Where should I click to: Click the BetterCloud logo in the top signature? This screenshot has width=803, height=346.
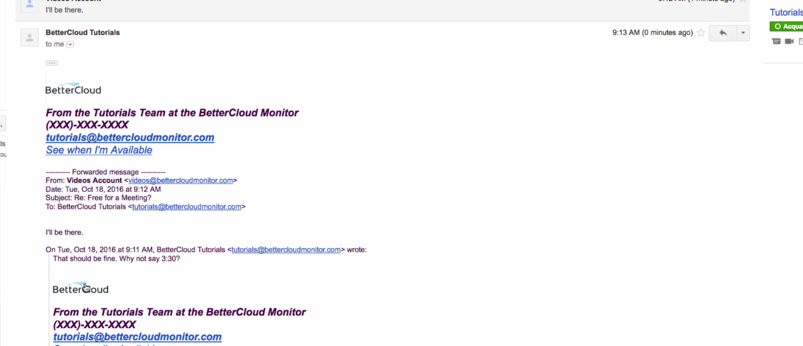[73, 88]
